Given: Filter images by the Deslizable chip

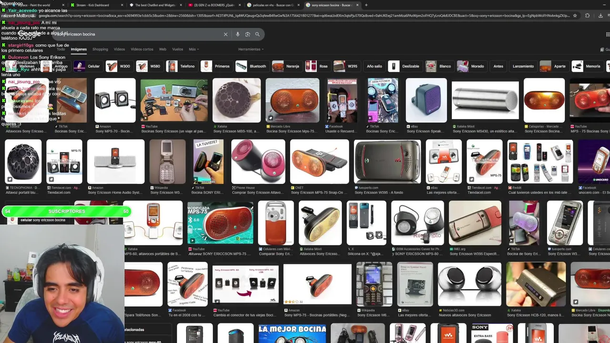Looking at the screenshot, I should (x=404, y=66).
